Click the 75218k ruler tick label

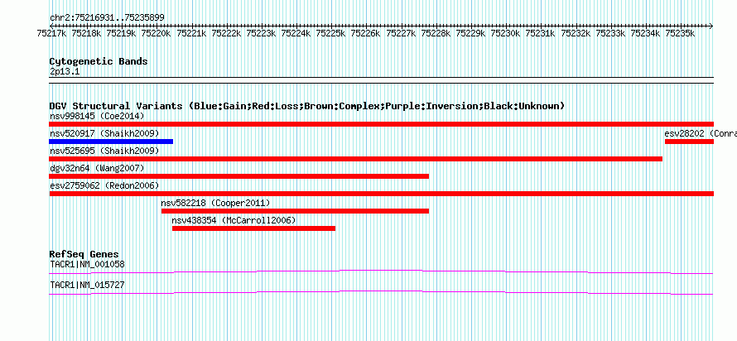coord(86,33)
